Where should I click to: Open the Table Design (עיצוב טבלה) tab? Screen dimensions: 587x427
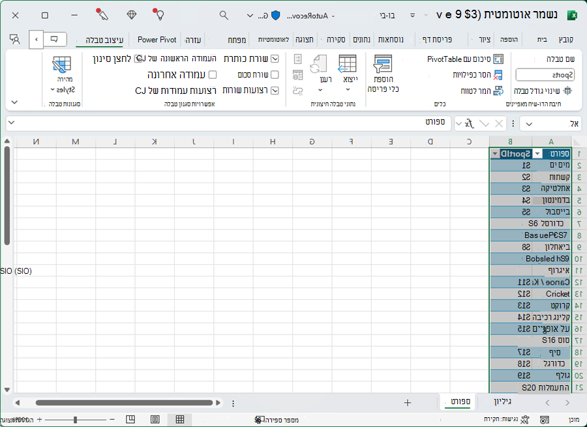pos(104,40)
